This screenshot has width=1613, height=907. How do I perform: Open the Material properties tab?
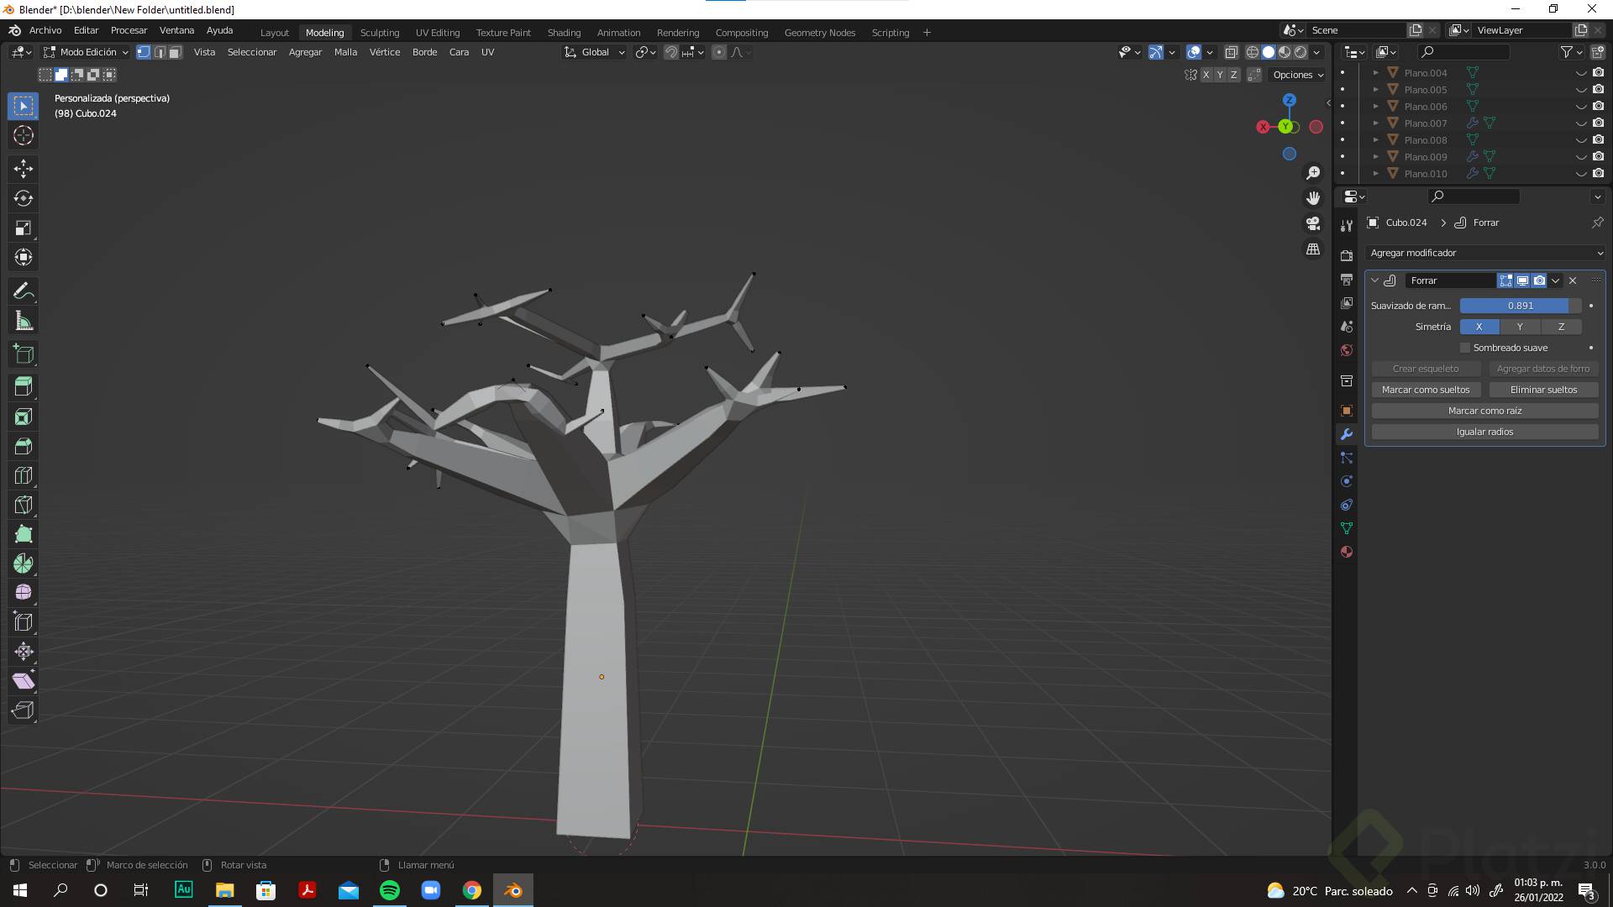(x=1347, y=552)
